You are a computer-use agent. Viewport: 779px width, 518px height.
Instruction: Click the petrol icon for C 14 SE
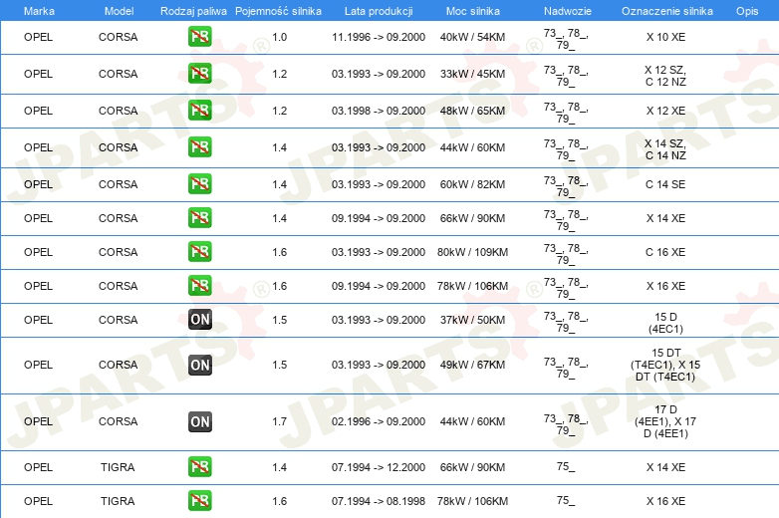click(x=199, y=183)
